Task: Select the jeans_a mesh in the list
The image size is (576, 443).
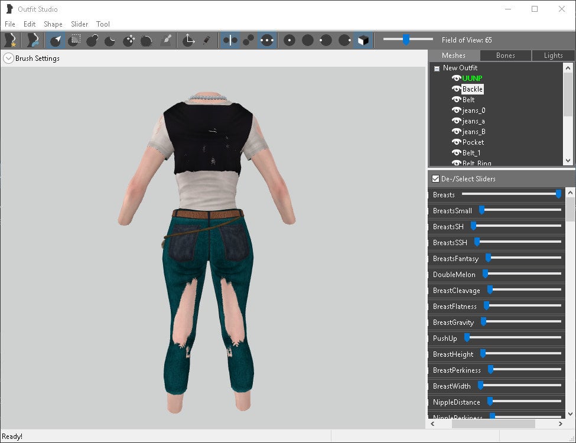Action: (474, 121)
